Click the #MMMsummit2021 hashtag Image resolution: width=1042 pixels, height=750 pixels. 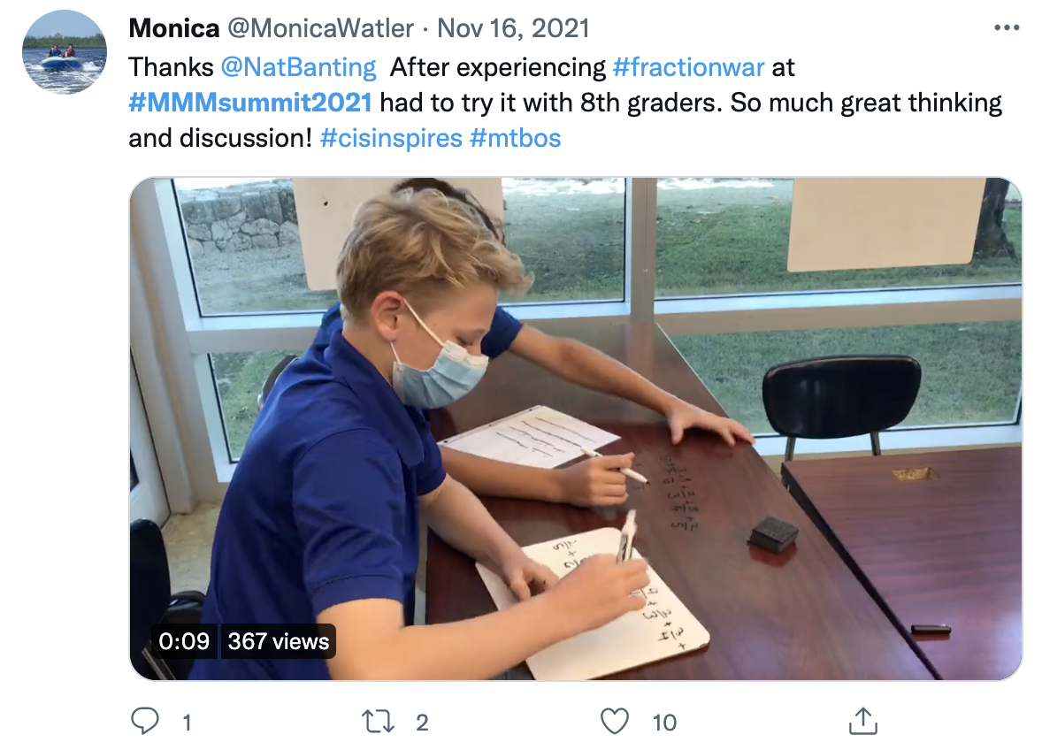(250, 103)
